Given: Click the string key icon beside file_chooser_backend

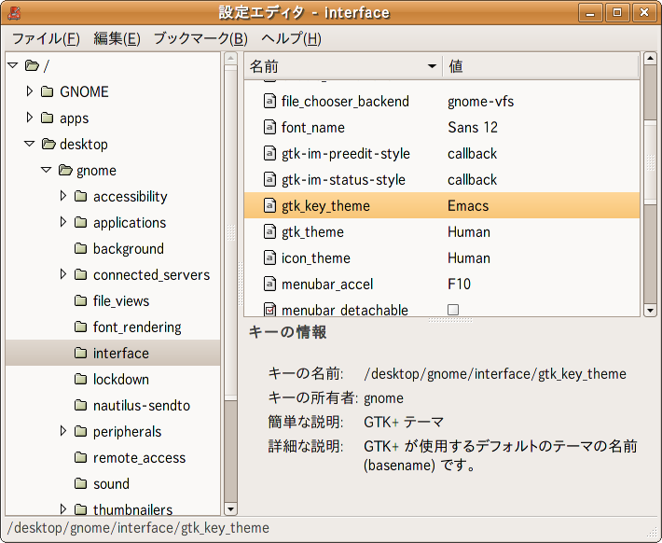Looking at the screenshot, I should [x=269, y=101].
